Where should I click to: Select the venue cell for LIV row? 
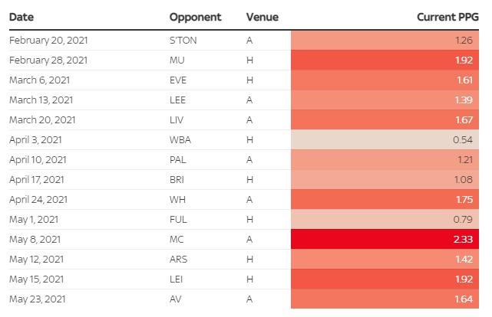pos(249,120)
